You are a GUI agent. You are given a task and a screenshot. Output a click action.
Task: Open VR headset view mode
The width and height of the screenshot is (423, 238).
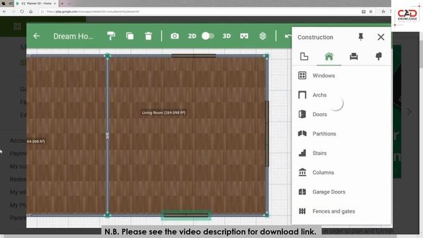click(x=244, y=36)
